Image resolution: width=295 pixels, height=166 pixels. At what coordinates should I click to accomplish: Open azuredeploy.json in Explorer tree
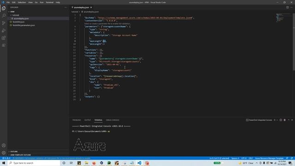click(x=21, y=18)
